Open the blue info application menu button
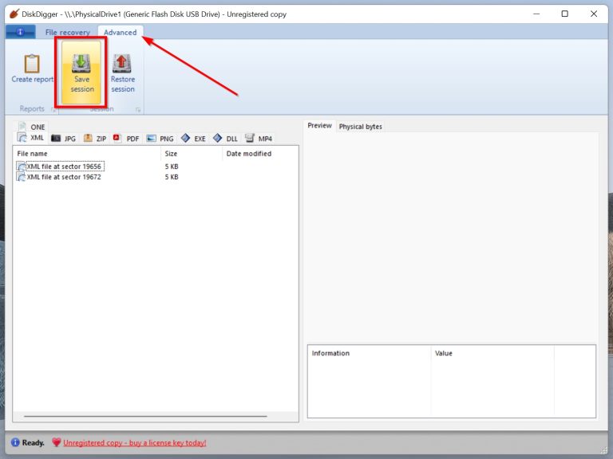The height and width of the screenshot is (459, 613). (x=21, y=32)
